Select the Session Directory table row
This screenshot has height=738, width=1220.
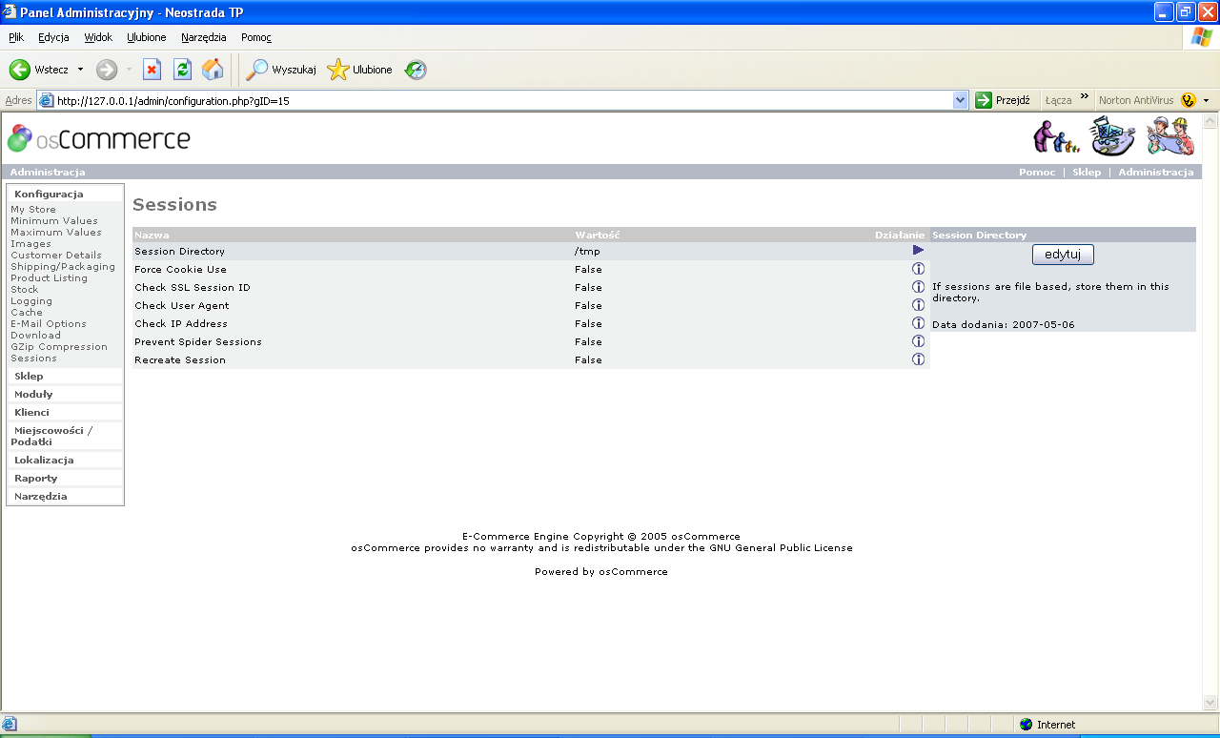[531, 251]
